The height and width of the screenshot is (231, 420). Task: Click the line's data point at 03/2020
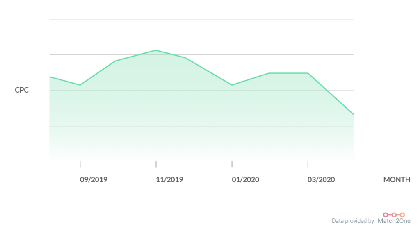308,73
